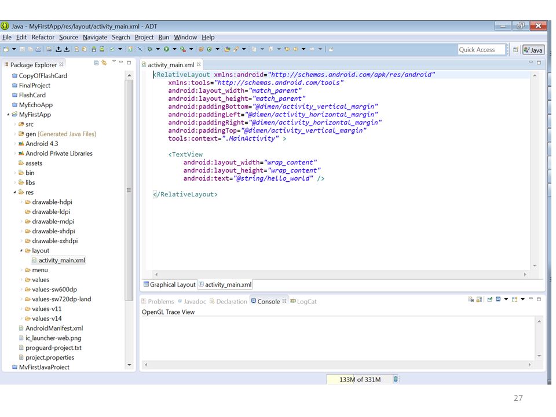Minimize the Package Explorer panel
This screenshot has width=556, height=417.
pyautogui.click(x=121, y=62)
